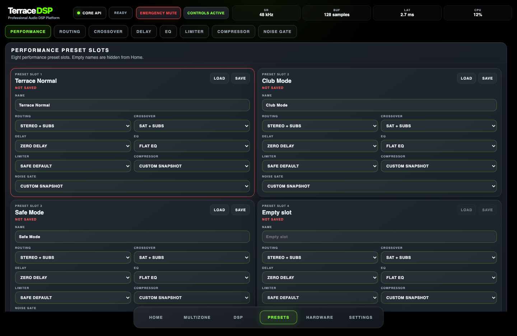Open Club Mode Compressor dropdown
This screenshot has width=517, height=336.
(x=439, y=166)
